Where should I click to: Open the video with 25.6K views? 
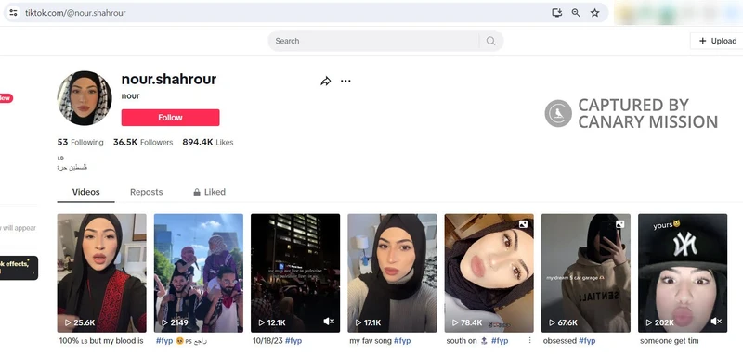click(102, 272)
